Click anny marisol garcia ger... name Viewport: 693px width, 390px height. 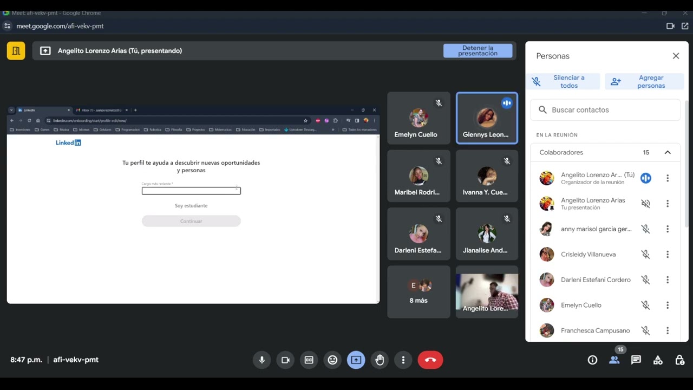[x=596, y=229]
